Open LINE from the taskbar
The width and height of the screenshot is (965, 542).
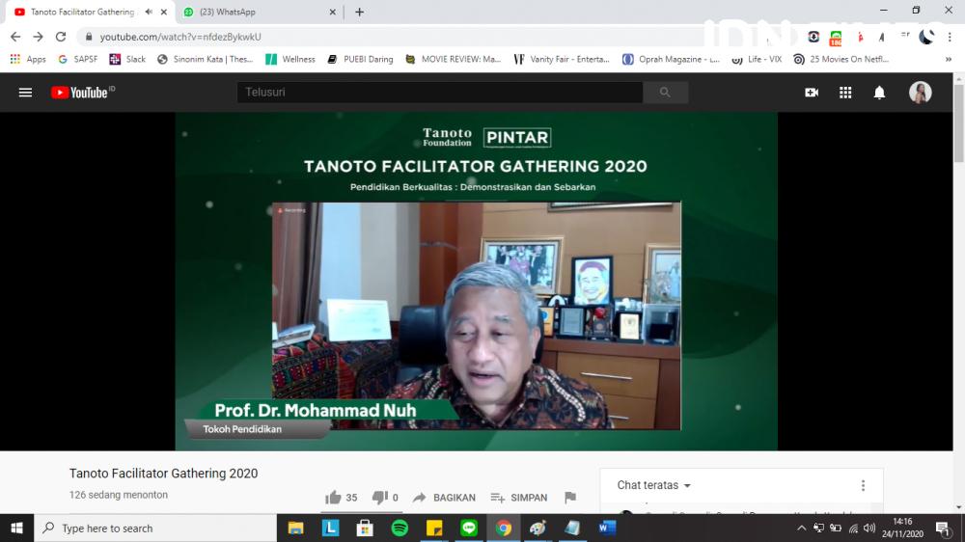(469, 528)
